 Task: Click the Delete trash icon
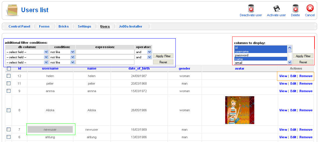tap(295, 9)
